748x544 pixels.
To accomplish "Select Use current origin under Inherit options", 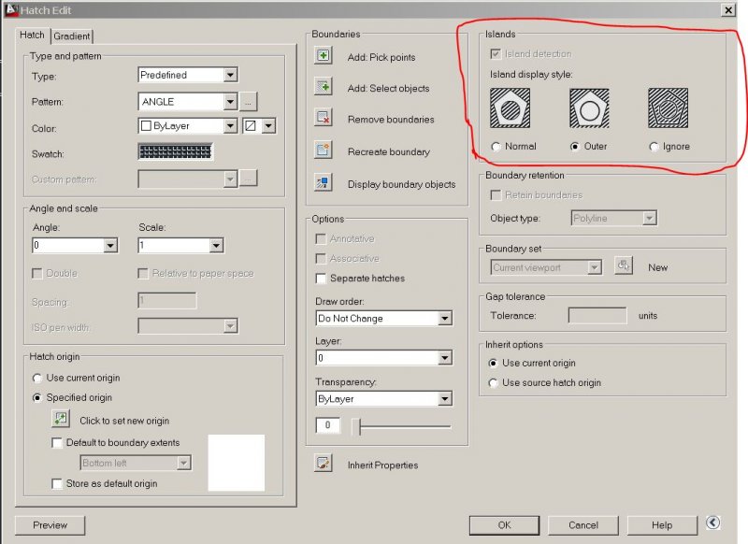I will coord(494,364).
